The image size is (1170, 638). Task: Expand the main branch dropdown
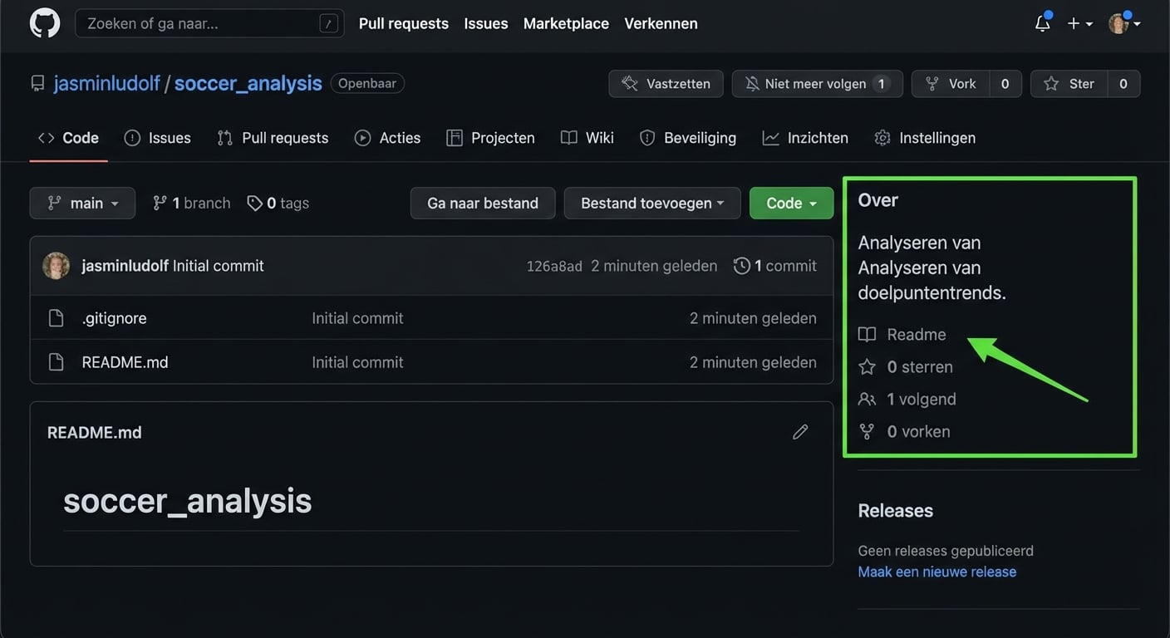pos(82,204)
